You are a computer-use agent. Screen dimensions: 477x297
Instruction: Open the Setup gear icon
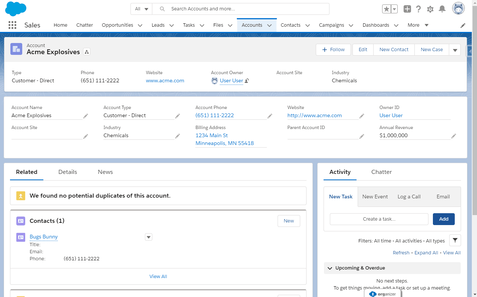click(x=430, y=9)
